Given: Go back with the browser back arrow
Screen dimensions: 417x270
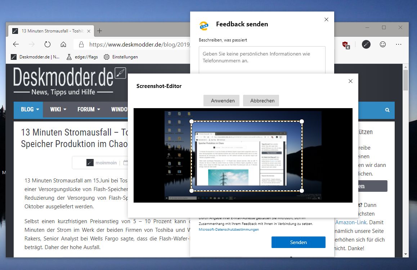Looking at the screenshot, I should tap(16, 44).
